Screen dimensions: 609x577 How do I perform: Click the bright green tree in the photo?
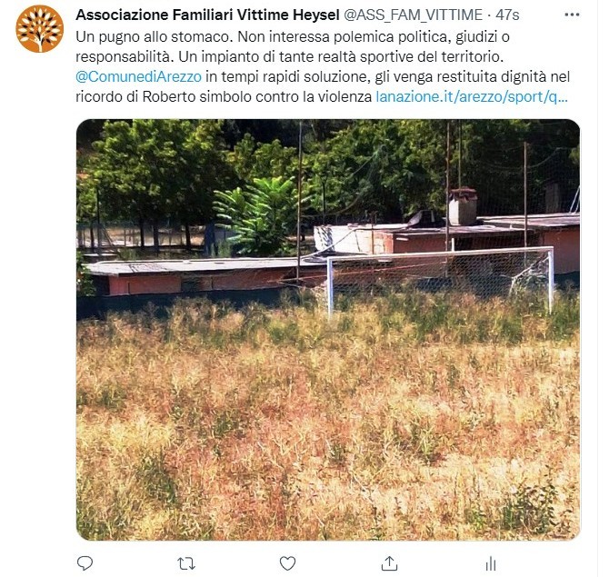coord(258,214)
